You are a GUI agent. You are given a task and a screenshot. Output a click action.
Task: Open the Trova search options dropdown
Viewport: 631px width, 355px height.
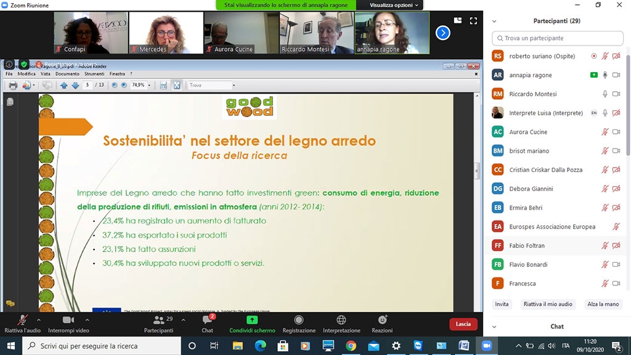(234, 85)
